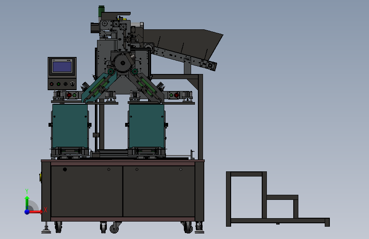Select the right base cabinet door

click(x=159, y=191)
